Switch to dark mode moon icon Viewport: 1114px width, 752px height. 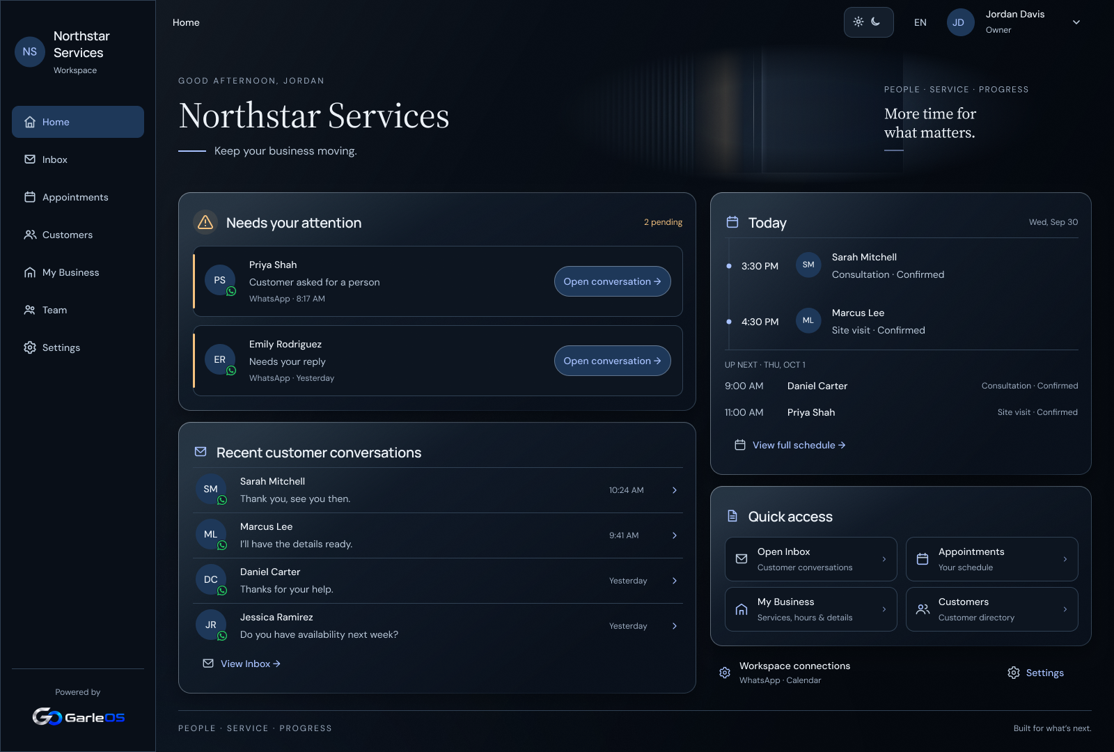click(x=876, y=22)
